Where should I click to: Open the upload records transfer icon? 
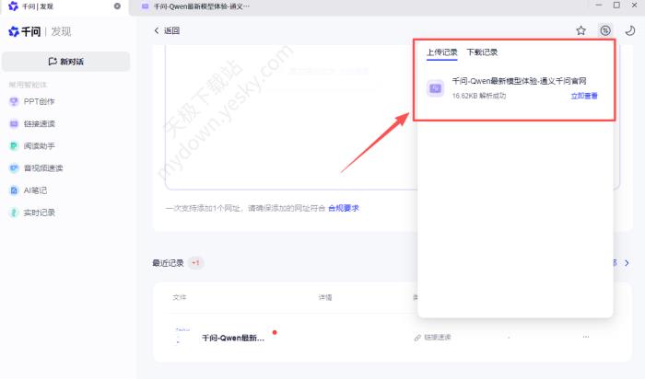point(605,30)
